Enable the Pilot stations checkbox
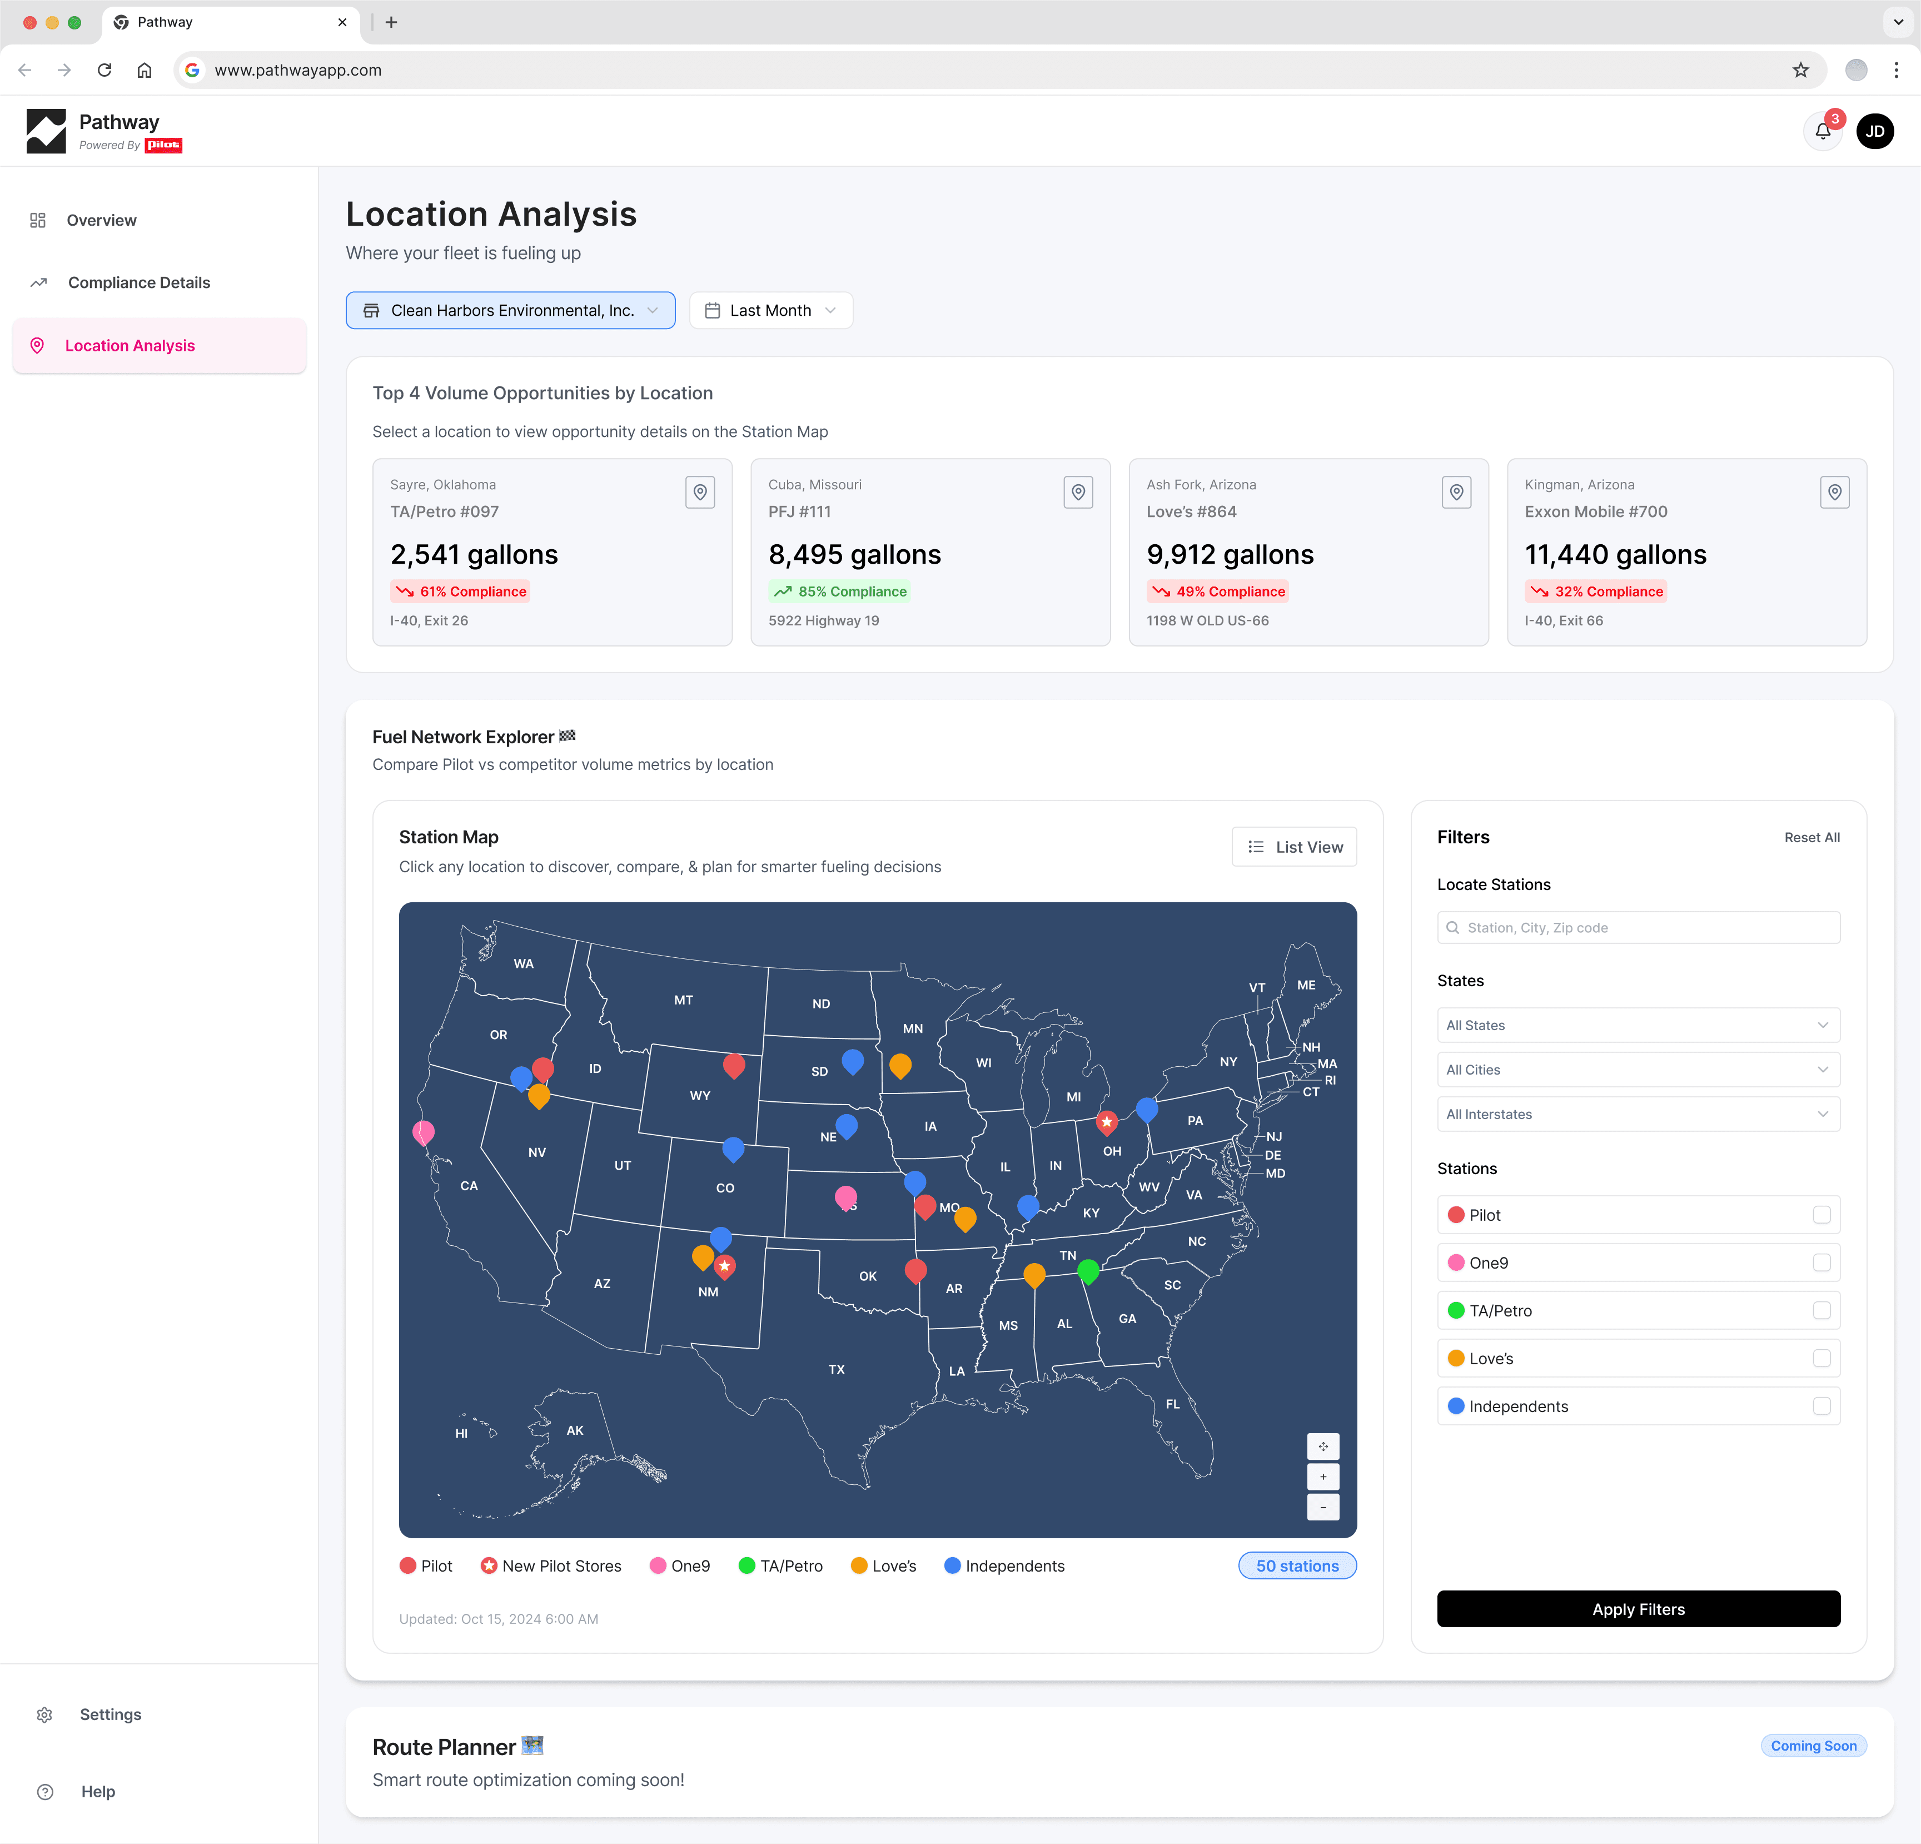 point(1821,1215)
